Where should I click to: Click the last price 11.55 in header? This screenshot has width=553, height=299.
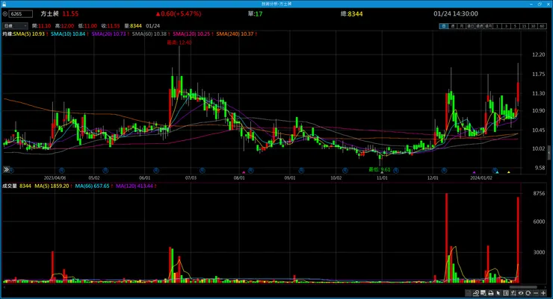click(x=70, y=13)
